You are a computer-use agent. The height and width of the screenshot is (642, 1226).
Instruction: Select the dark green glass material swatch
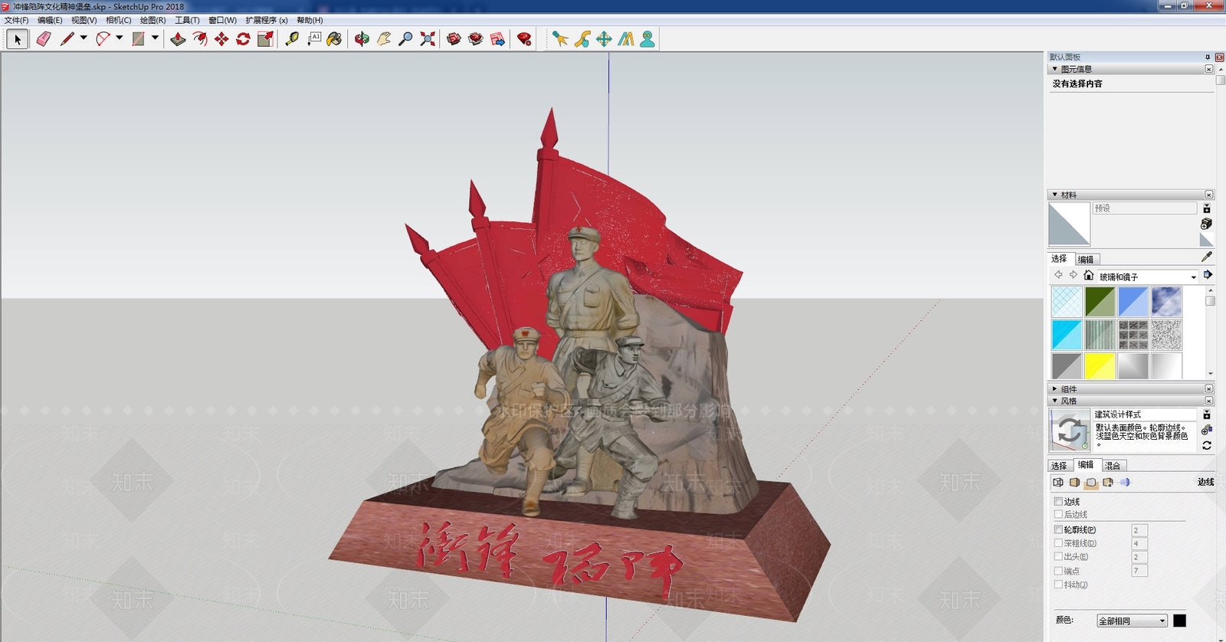pos(1100,302)
